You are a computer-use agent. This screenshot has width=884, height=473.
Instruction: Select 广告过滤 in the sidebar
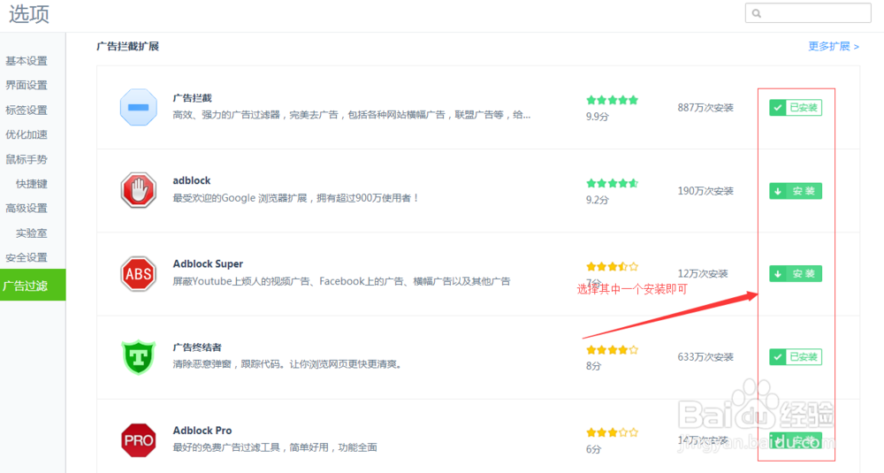[x=33, y=286]
